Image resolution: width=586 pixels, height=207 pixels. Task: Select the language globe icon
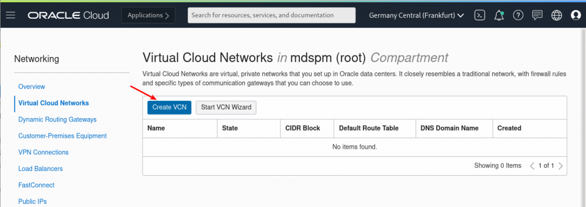[556, 15]
